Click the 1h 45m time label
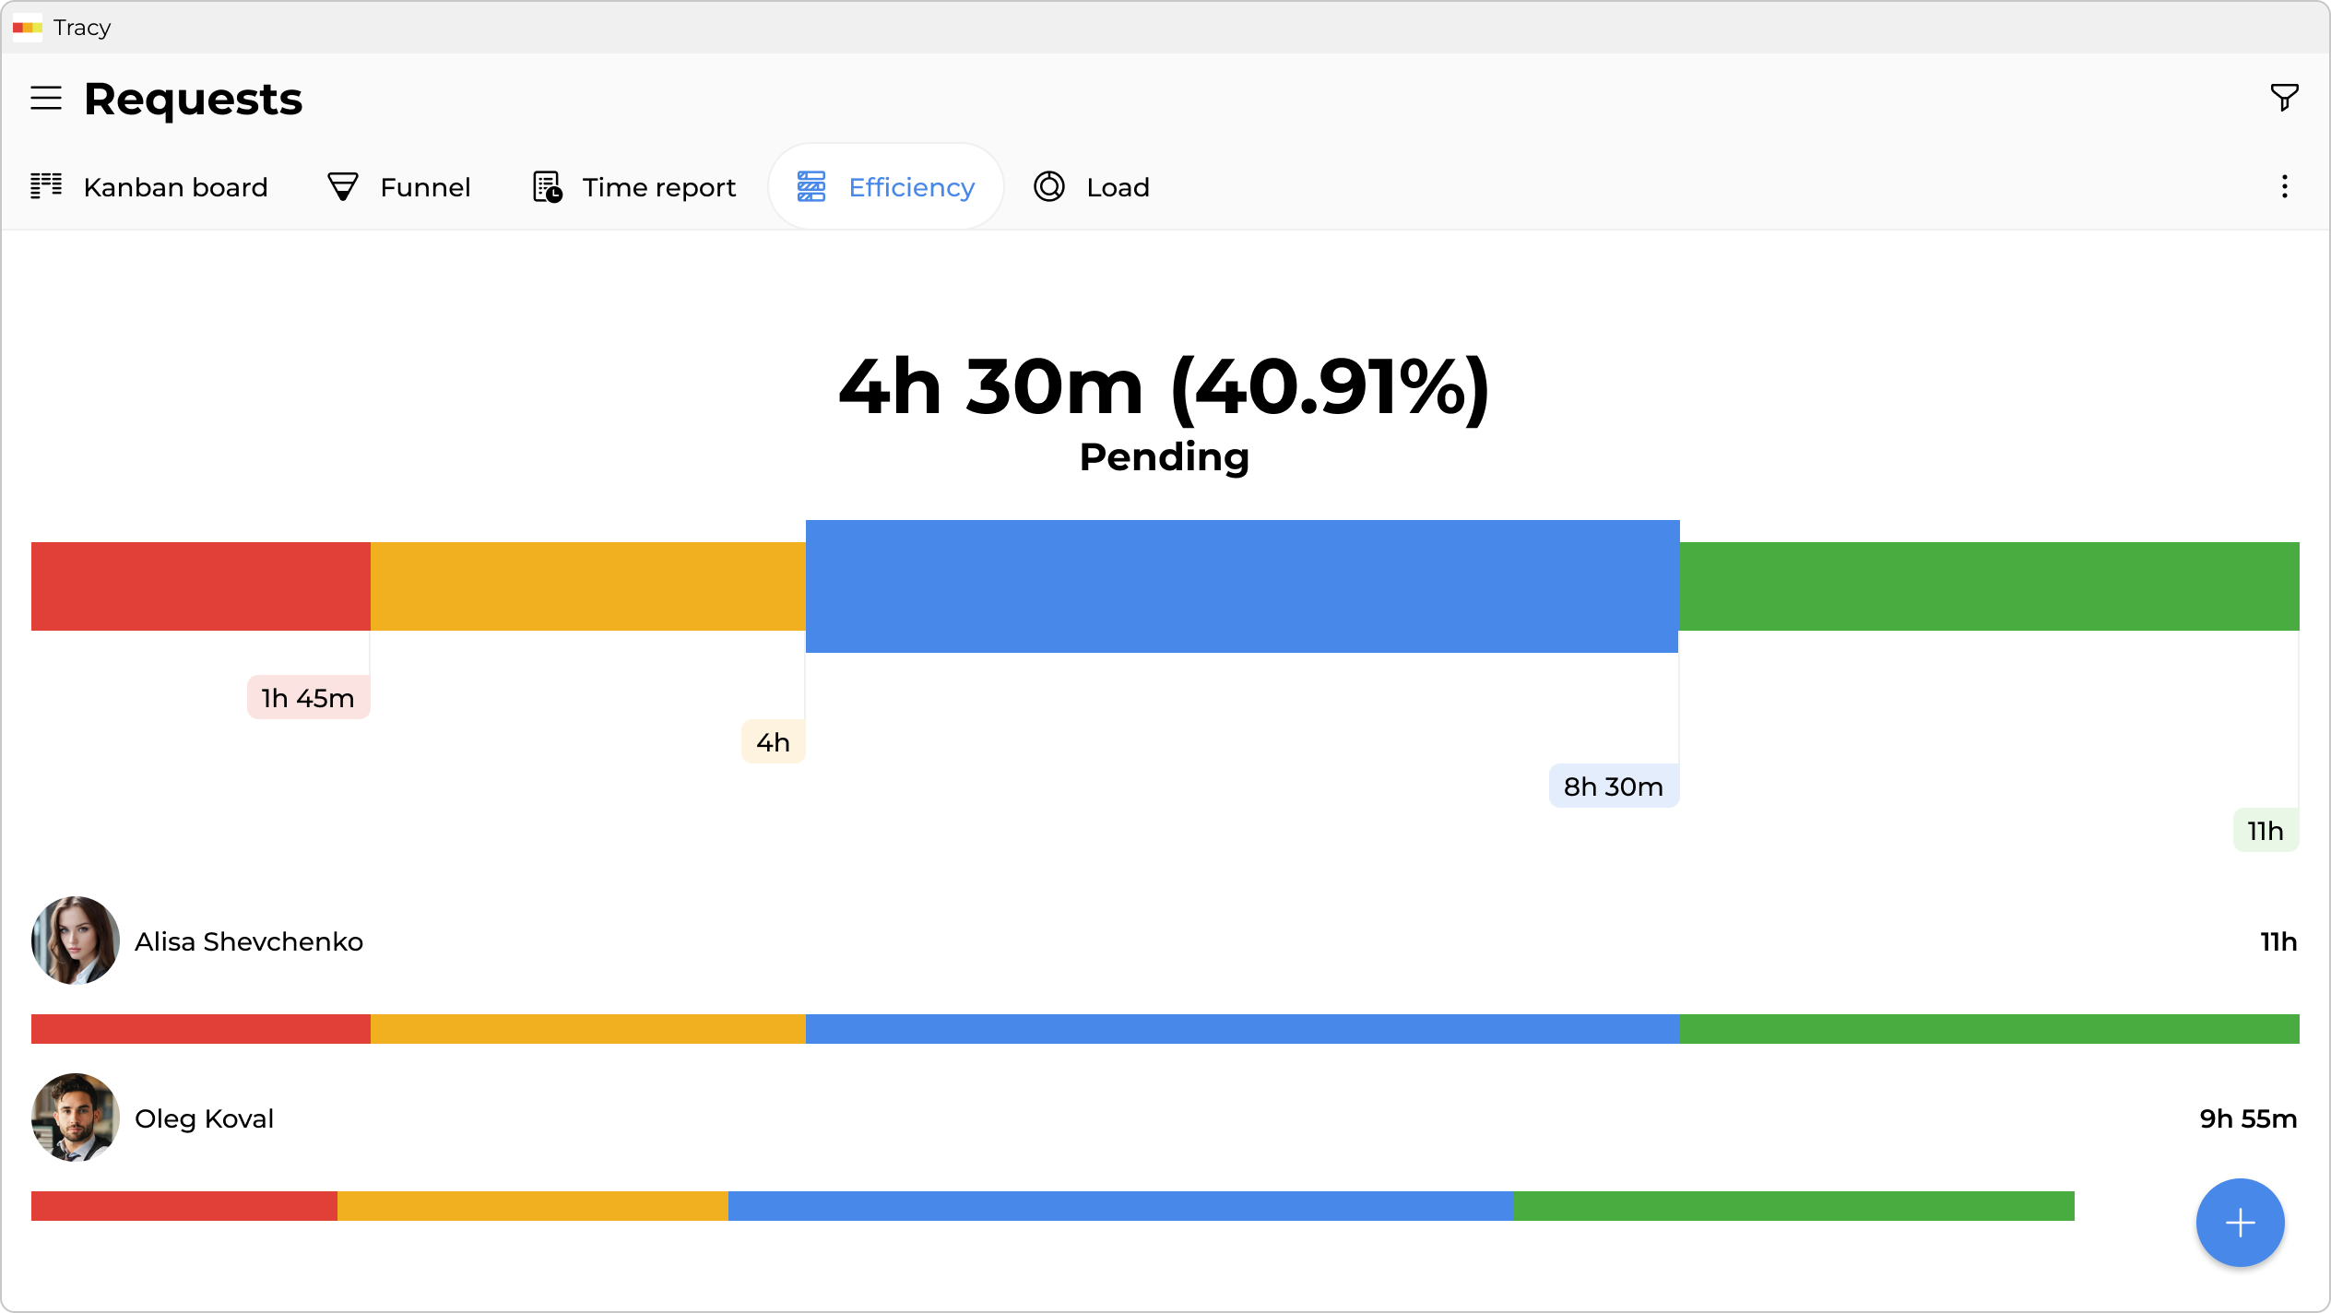The height and width of the screenshot is (1313, 2331). point(308,698)
